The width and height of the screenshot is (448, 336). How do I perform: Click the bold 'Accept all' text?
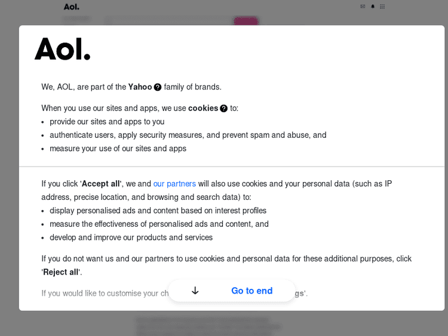(101, 184)
